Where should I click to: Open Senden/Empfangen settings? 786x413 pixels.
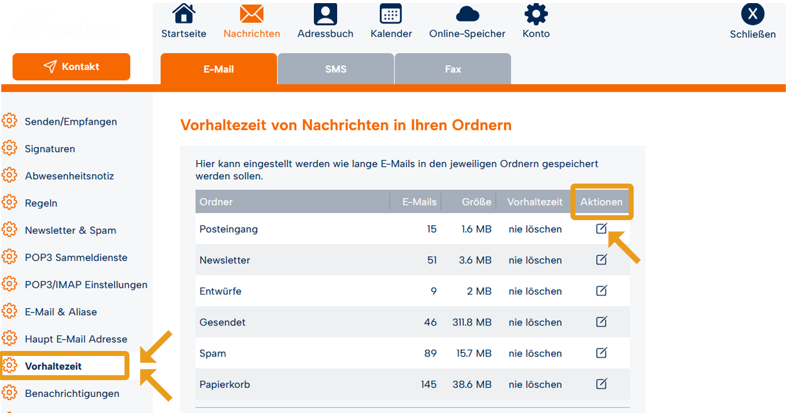pyautogui.click(x=71, y=122)
